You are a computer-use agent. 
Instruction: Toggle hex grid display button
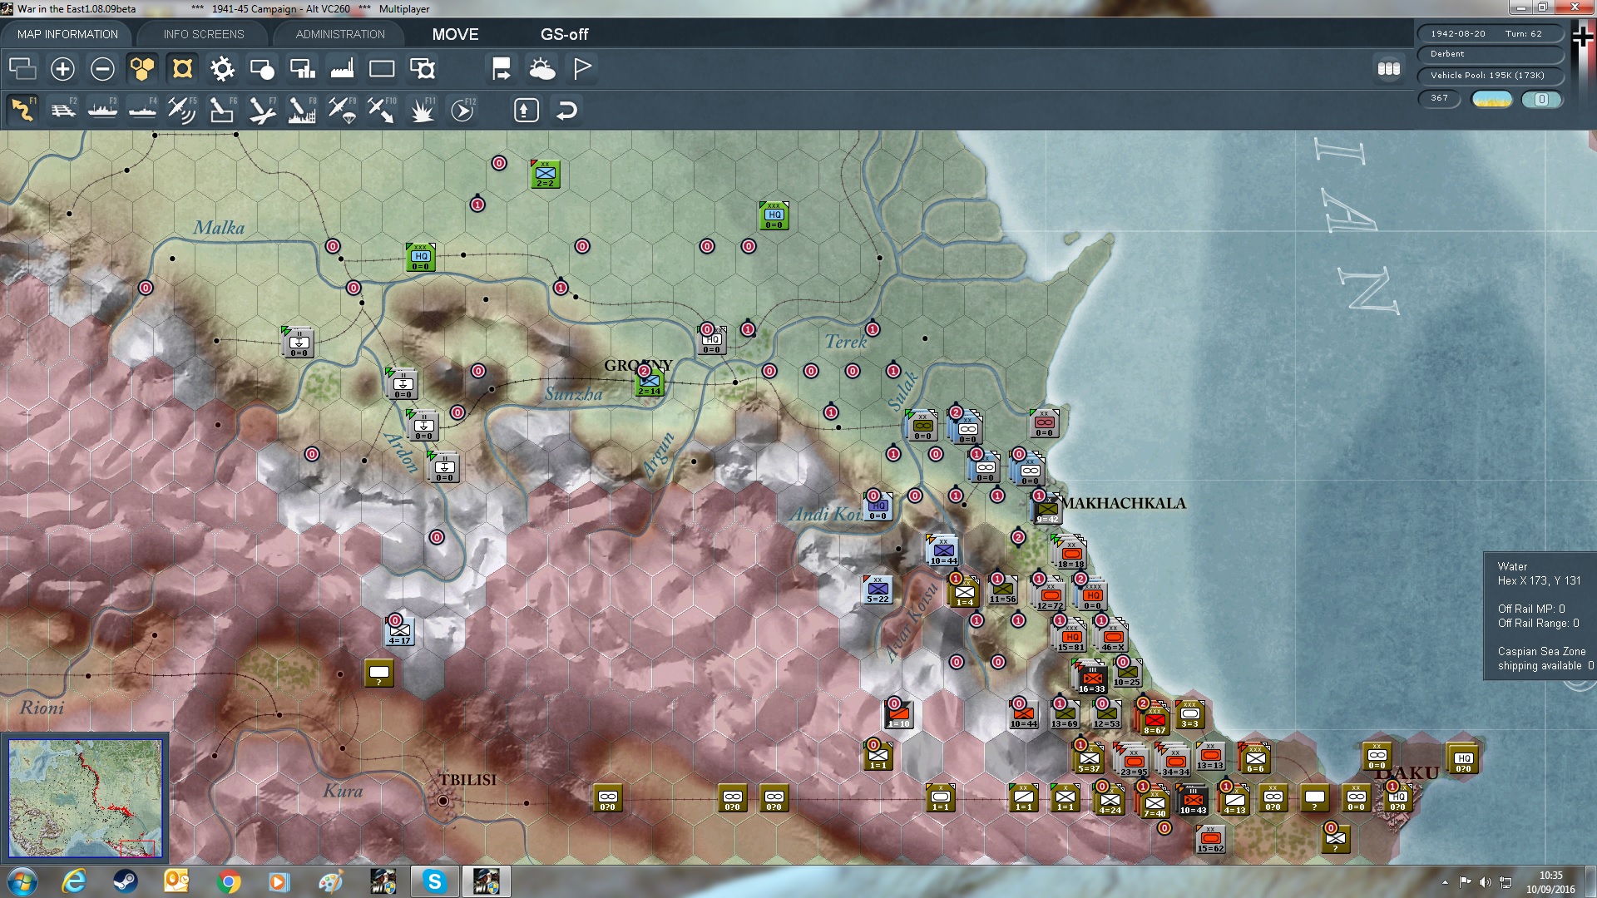point(142,69)
